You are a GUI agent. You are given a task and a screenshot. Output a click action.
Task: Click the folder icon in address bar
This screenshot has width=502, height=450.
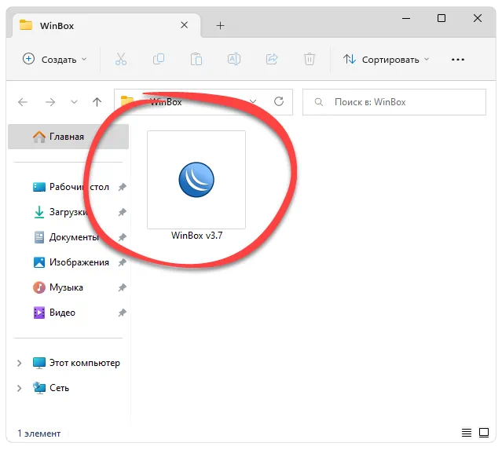[x=127, y=101]
